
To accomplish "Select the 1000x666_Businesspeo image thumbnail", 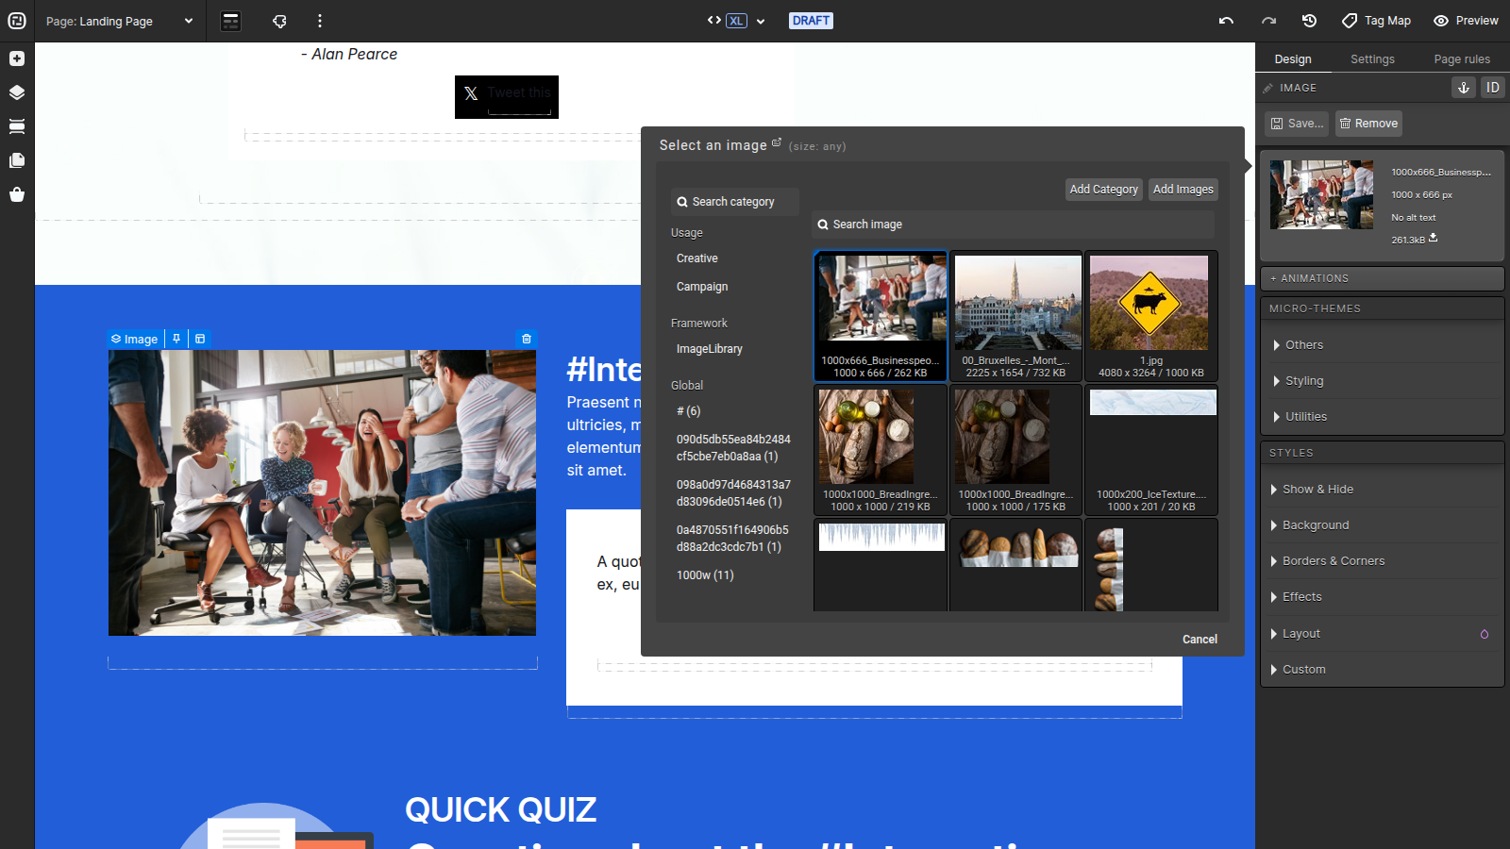I will point(881,316).
